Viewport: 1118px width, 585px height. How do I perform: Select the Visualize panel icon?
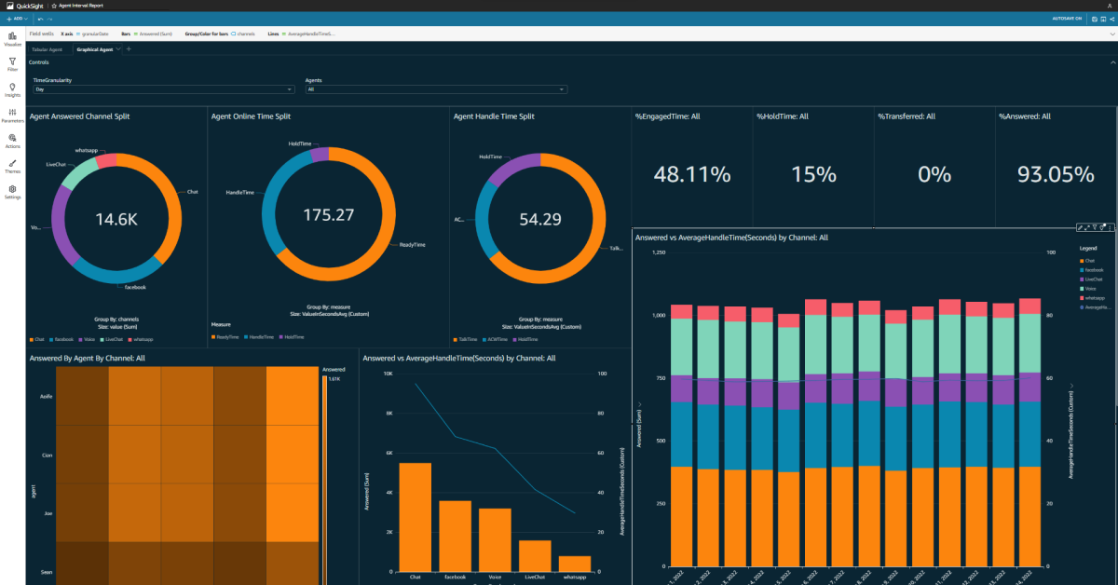coord(11,39)
